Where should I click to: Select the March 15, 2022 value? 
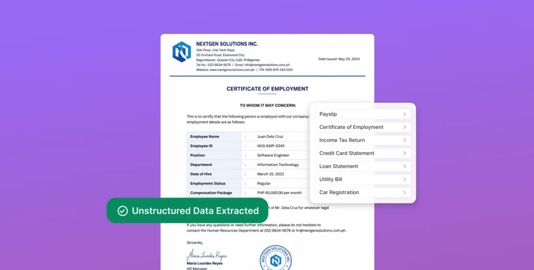pos(271,174)
